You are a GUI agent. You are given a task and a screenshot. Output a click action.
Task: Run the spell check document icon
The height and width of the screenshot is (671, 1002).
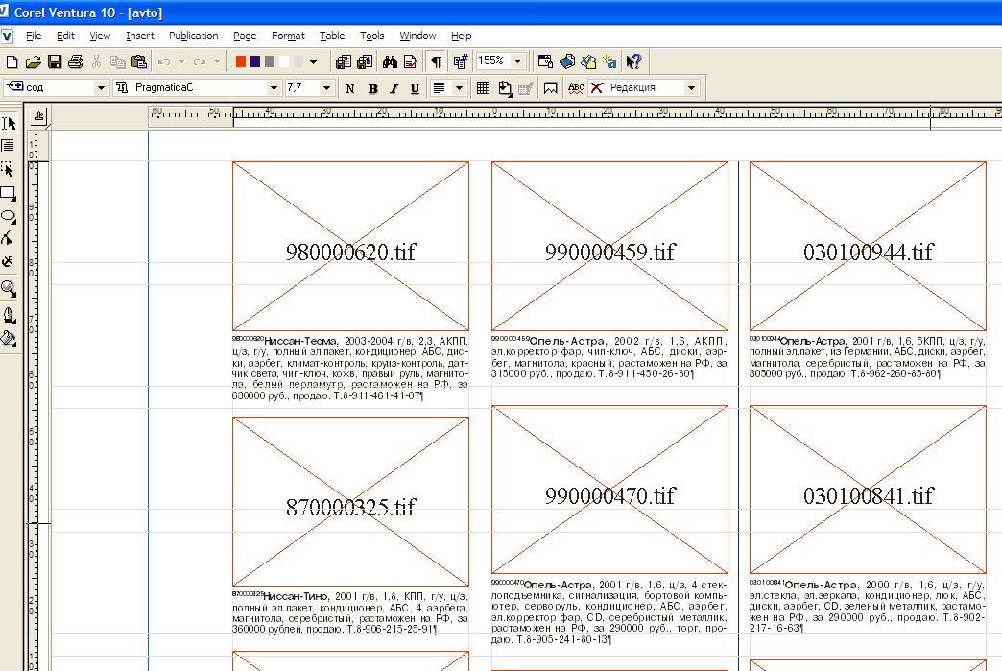(x=410, y=62)
